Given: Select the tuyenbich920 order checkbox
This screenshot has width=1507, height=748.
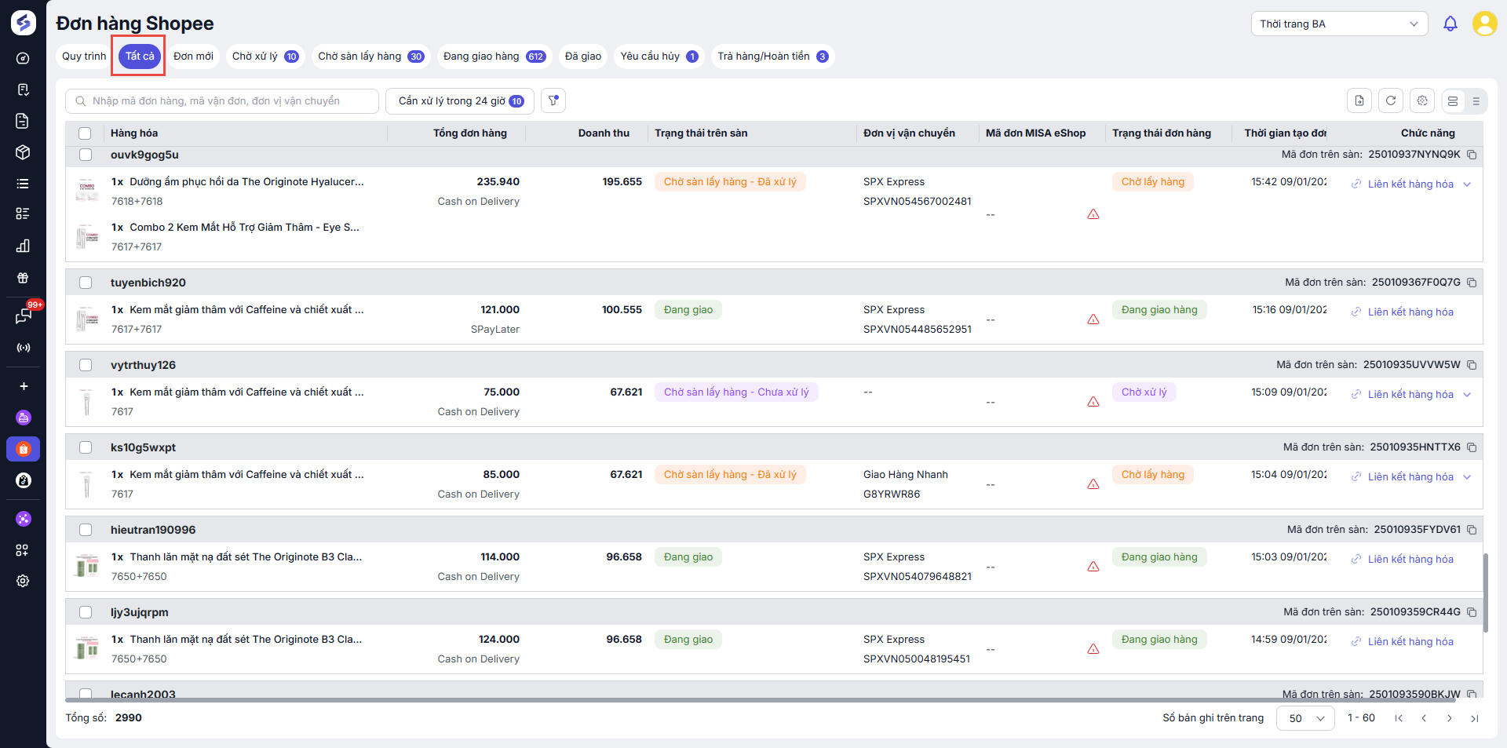Looking at the screenshot, I should 86,283.
